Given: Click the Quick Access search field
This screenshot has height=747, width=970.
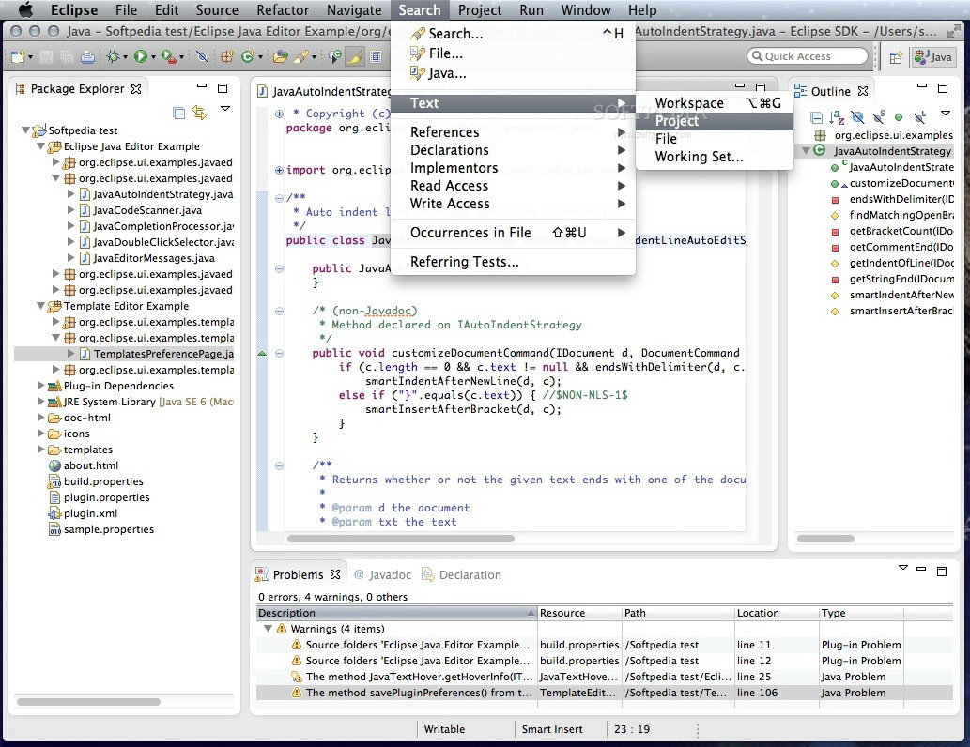Looking at the screenshot, I should point(808,56).
